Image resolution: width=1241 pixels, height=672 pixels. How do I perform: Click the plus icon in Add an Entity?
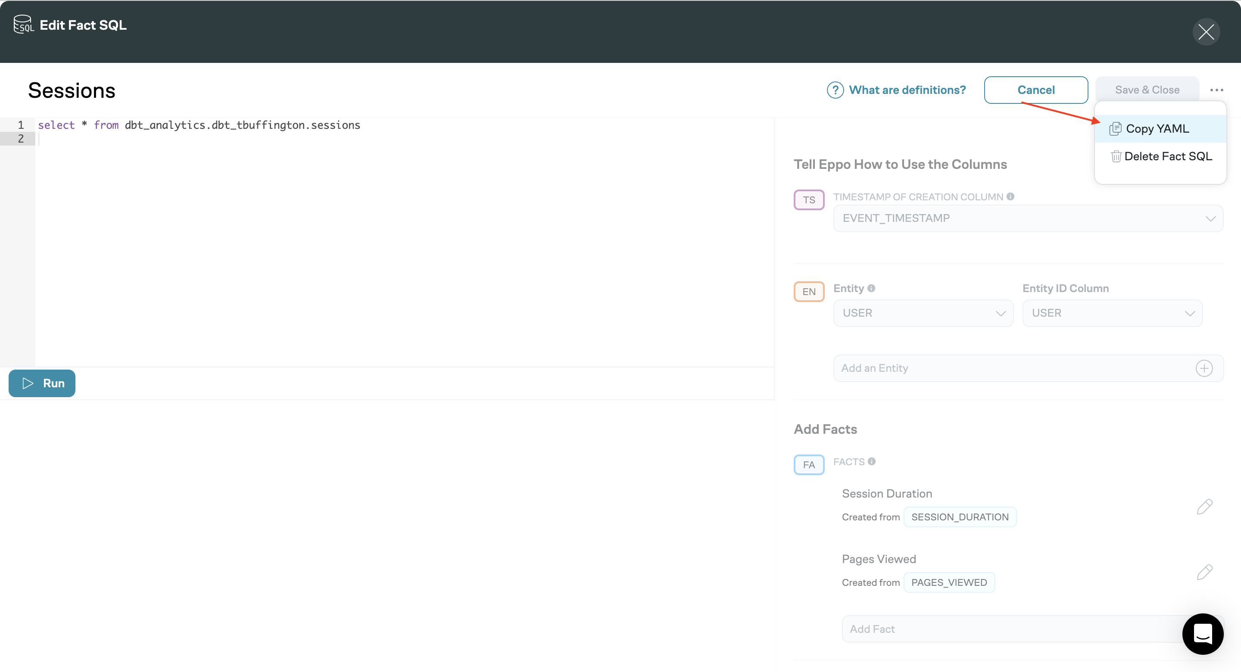(1204, 368)
